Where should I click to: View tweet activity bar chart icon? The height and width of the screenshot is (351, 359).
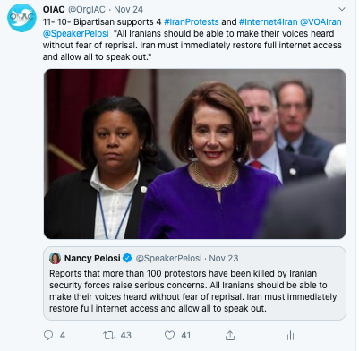click(x=290, y=336)
